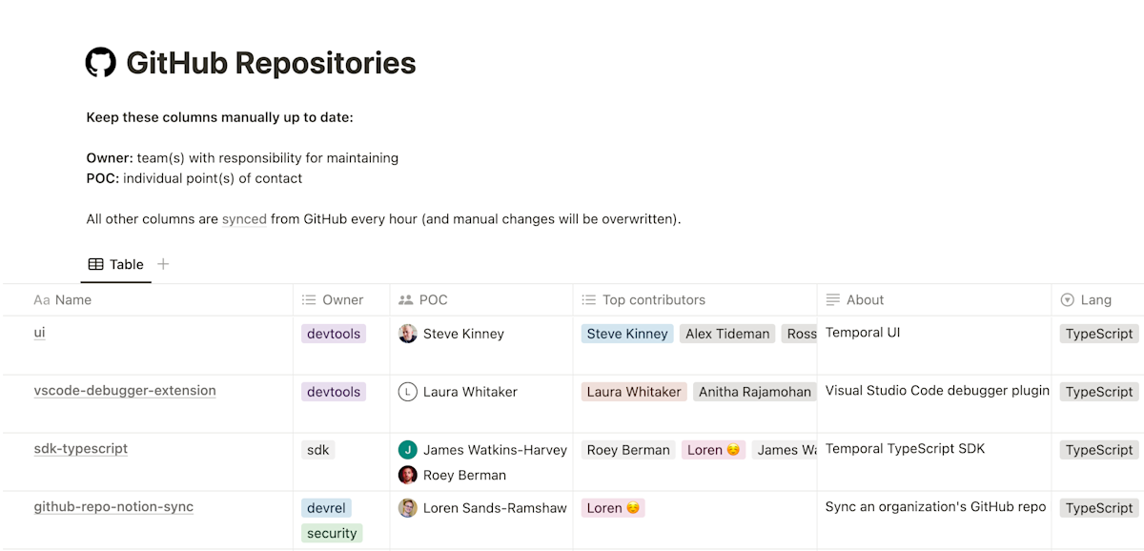Click James Watkins-Harvey's green avatar

[408, 450]
